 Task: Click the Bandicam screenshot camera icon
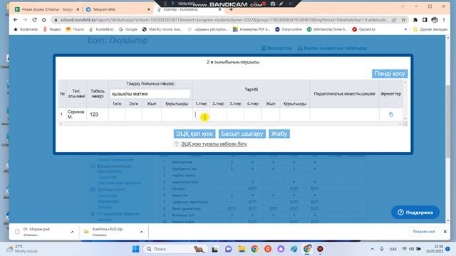[273, 4]
